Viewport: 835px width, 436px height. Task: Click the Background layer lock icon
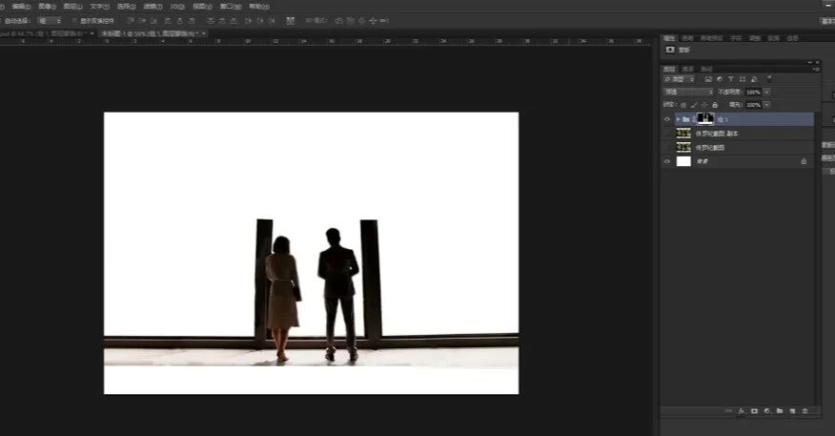tap(804, 161)
